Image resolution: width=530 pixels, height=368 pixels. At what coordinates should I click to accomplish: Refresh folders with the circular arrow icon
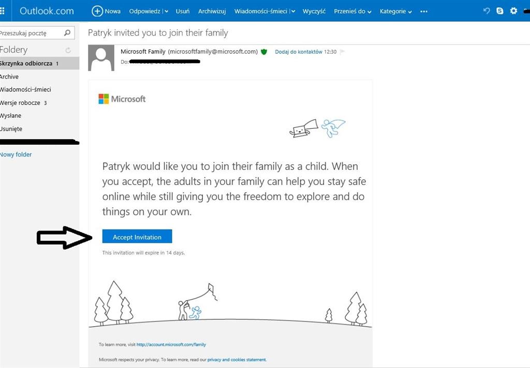[x=68, y=50]
